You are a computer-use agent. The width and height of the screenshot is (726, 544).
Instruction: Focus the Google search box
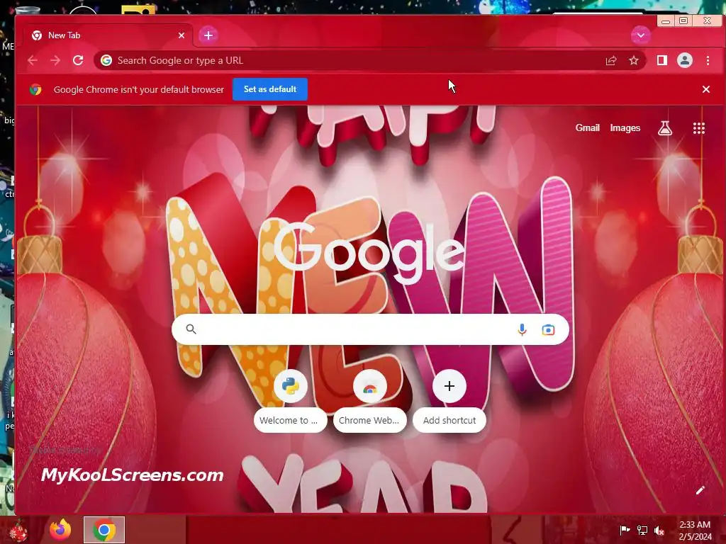[370, 329]
